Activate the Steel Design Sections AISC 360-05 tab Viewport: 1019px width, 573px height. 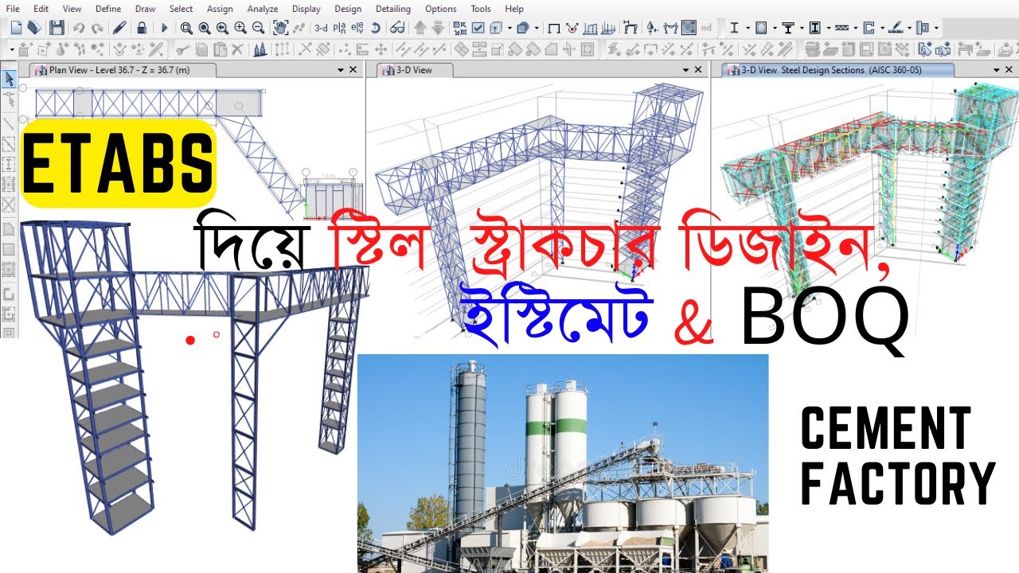[x=836, y=70]
